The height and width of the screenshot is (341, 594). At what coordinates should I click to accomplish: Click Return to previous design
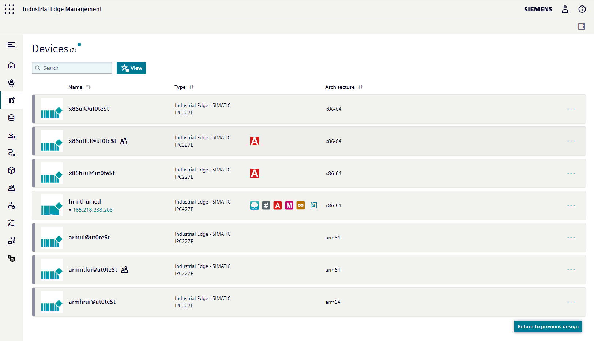(548, 326)
